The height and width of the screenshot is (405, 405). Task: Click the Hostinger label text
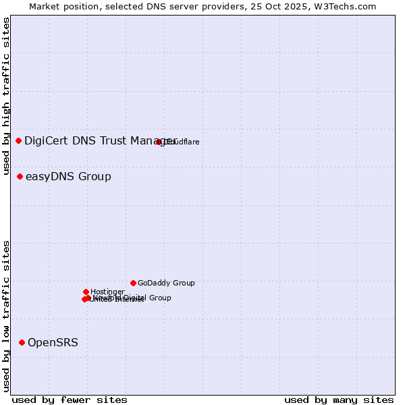tap(107, 292)
